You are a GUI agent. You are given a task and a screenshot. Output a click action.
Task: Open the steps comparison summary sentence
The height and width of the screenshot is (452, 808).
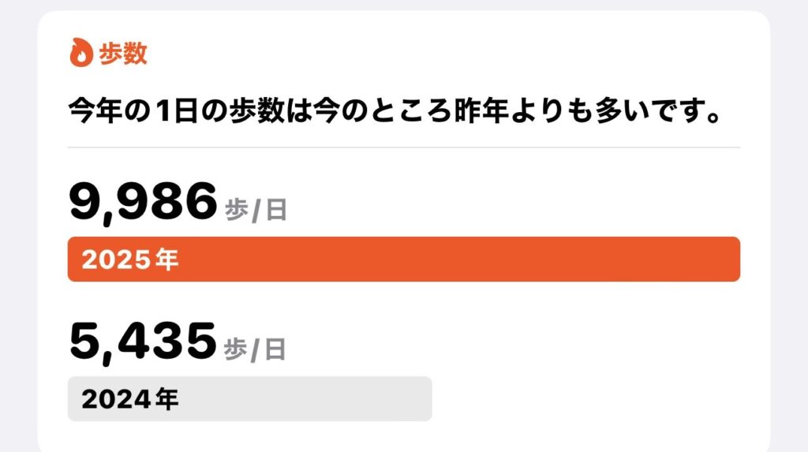coord(395,110)
